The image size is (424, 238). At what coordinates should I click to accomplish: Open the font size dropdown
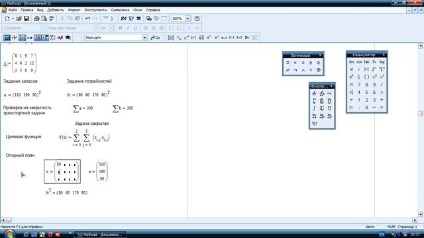coord(111,28)
